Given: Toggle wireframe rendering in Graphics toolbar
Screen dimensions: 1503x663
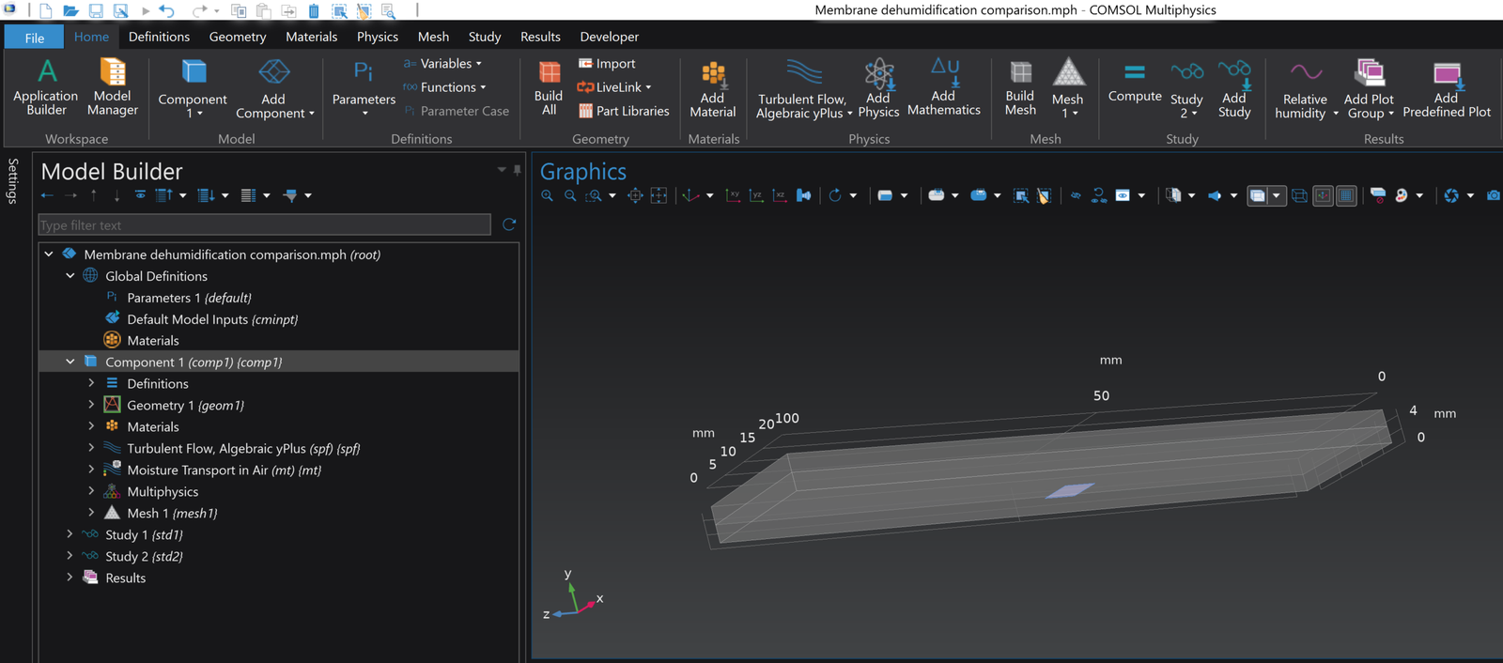Looking at the screenshot, I should pos(1299,195).
